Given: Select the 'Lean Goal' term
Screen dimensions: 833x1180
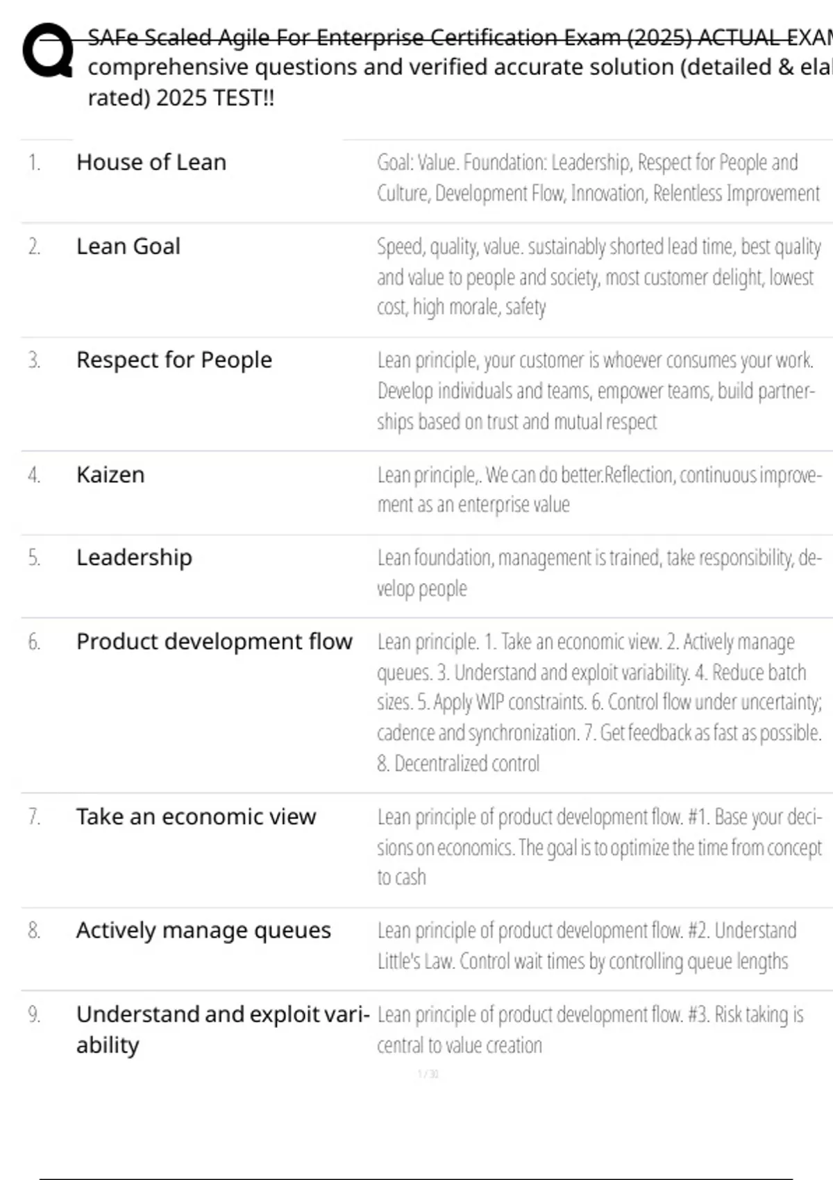Looking at the screenshot, I should (x=128, y=246).
